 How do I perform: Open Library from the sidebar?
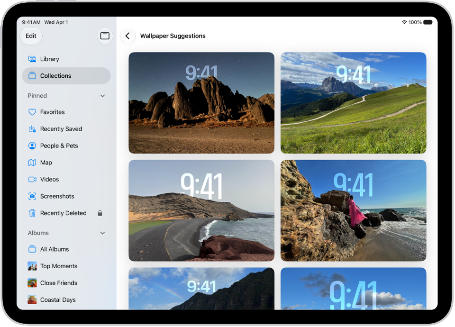pyautogui.click(x=66, y=59)
